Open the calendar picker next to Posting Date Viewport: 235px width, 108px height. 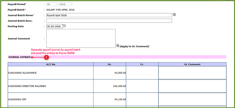click(64, 26)
